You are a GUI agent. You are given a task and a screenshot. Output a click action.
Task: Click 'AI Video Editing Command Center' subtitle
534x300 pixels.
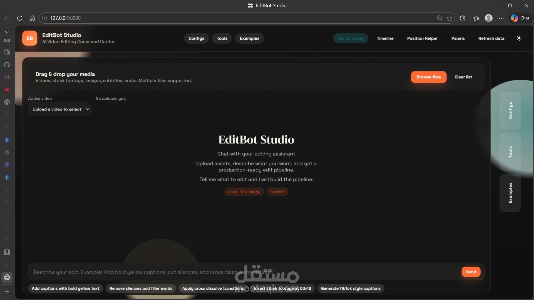(78, 42)
